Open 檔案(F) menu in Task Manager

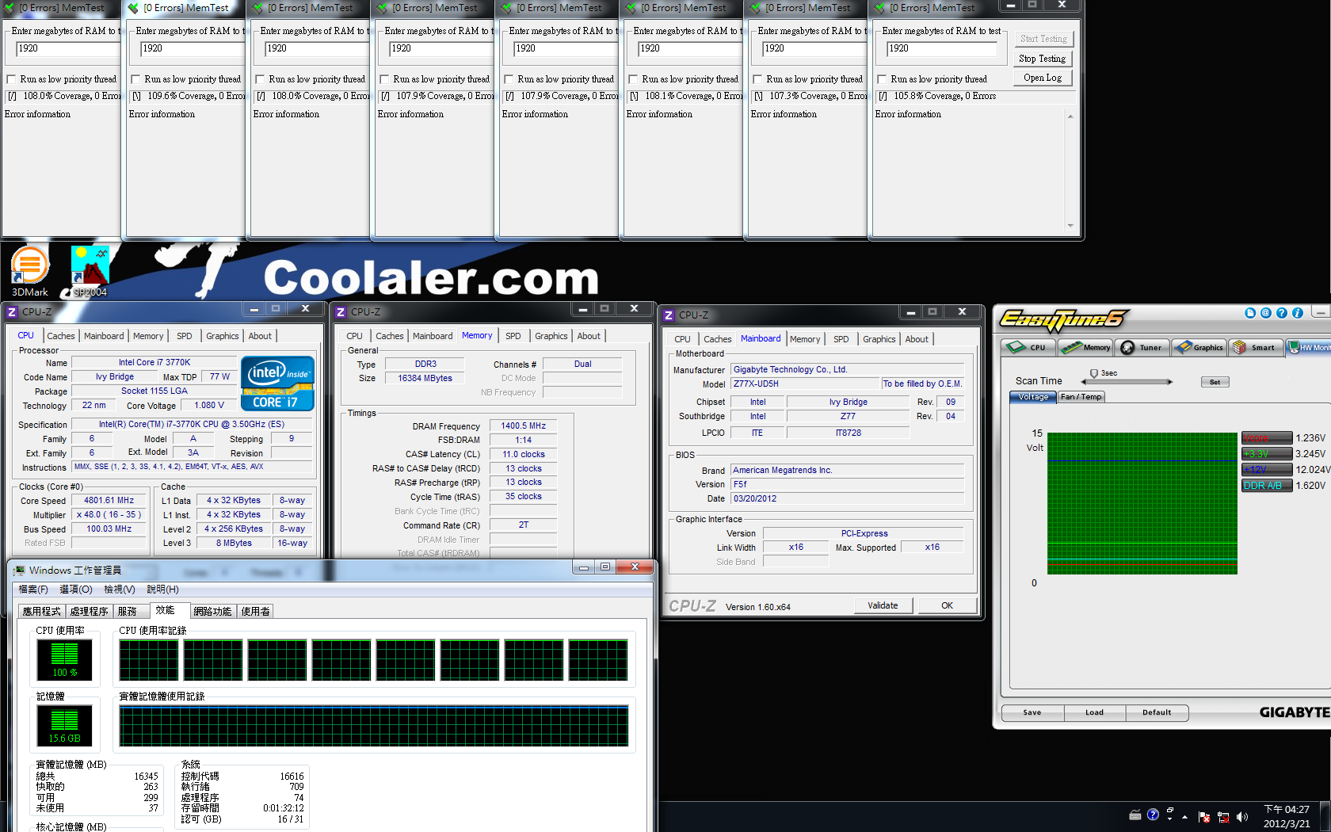[x=33, y=590]
